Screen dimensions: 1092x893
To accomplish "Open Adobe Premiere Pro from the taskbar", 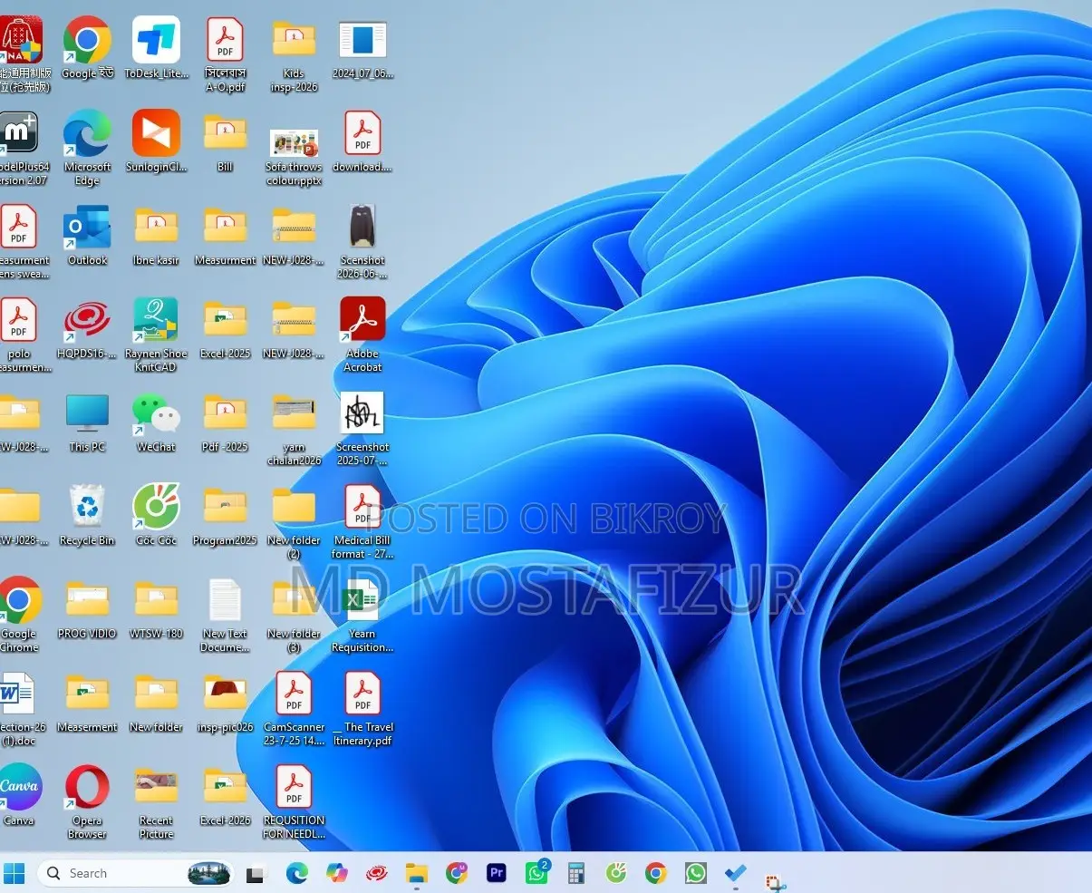I will click(497, 873).
